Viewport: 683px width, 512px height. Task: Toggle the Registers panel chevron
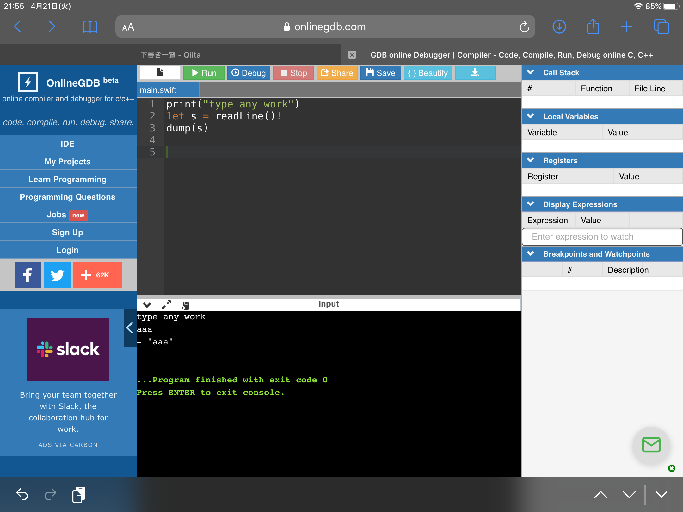pos(531,160)
